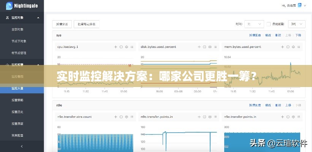Click the mem.bytes.used.percent chart title

click(242, 47)
